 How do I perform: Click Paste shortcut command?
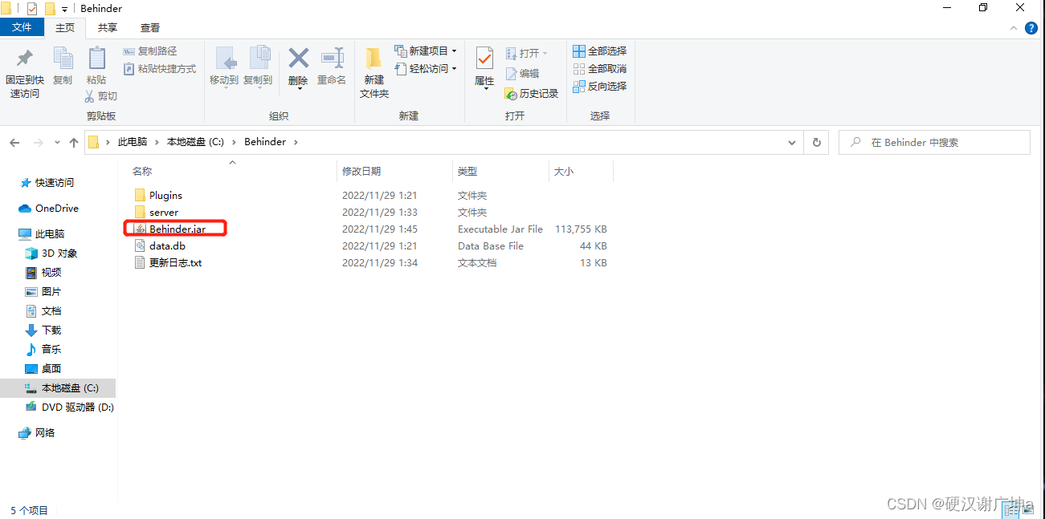point(160,69)
